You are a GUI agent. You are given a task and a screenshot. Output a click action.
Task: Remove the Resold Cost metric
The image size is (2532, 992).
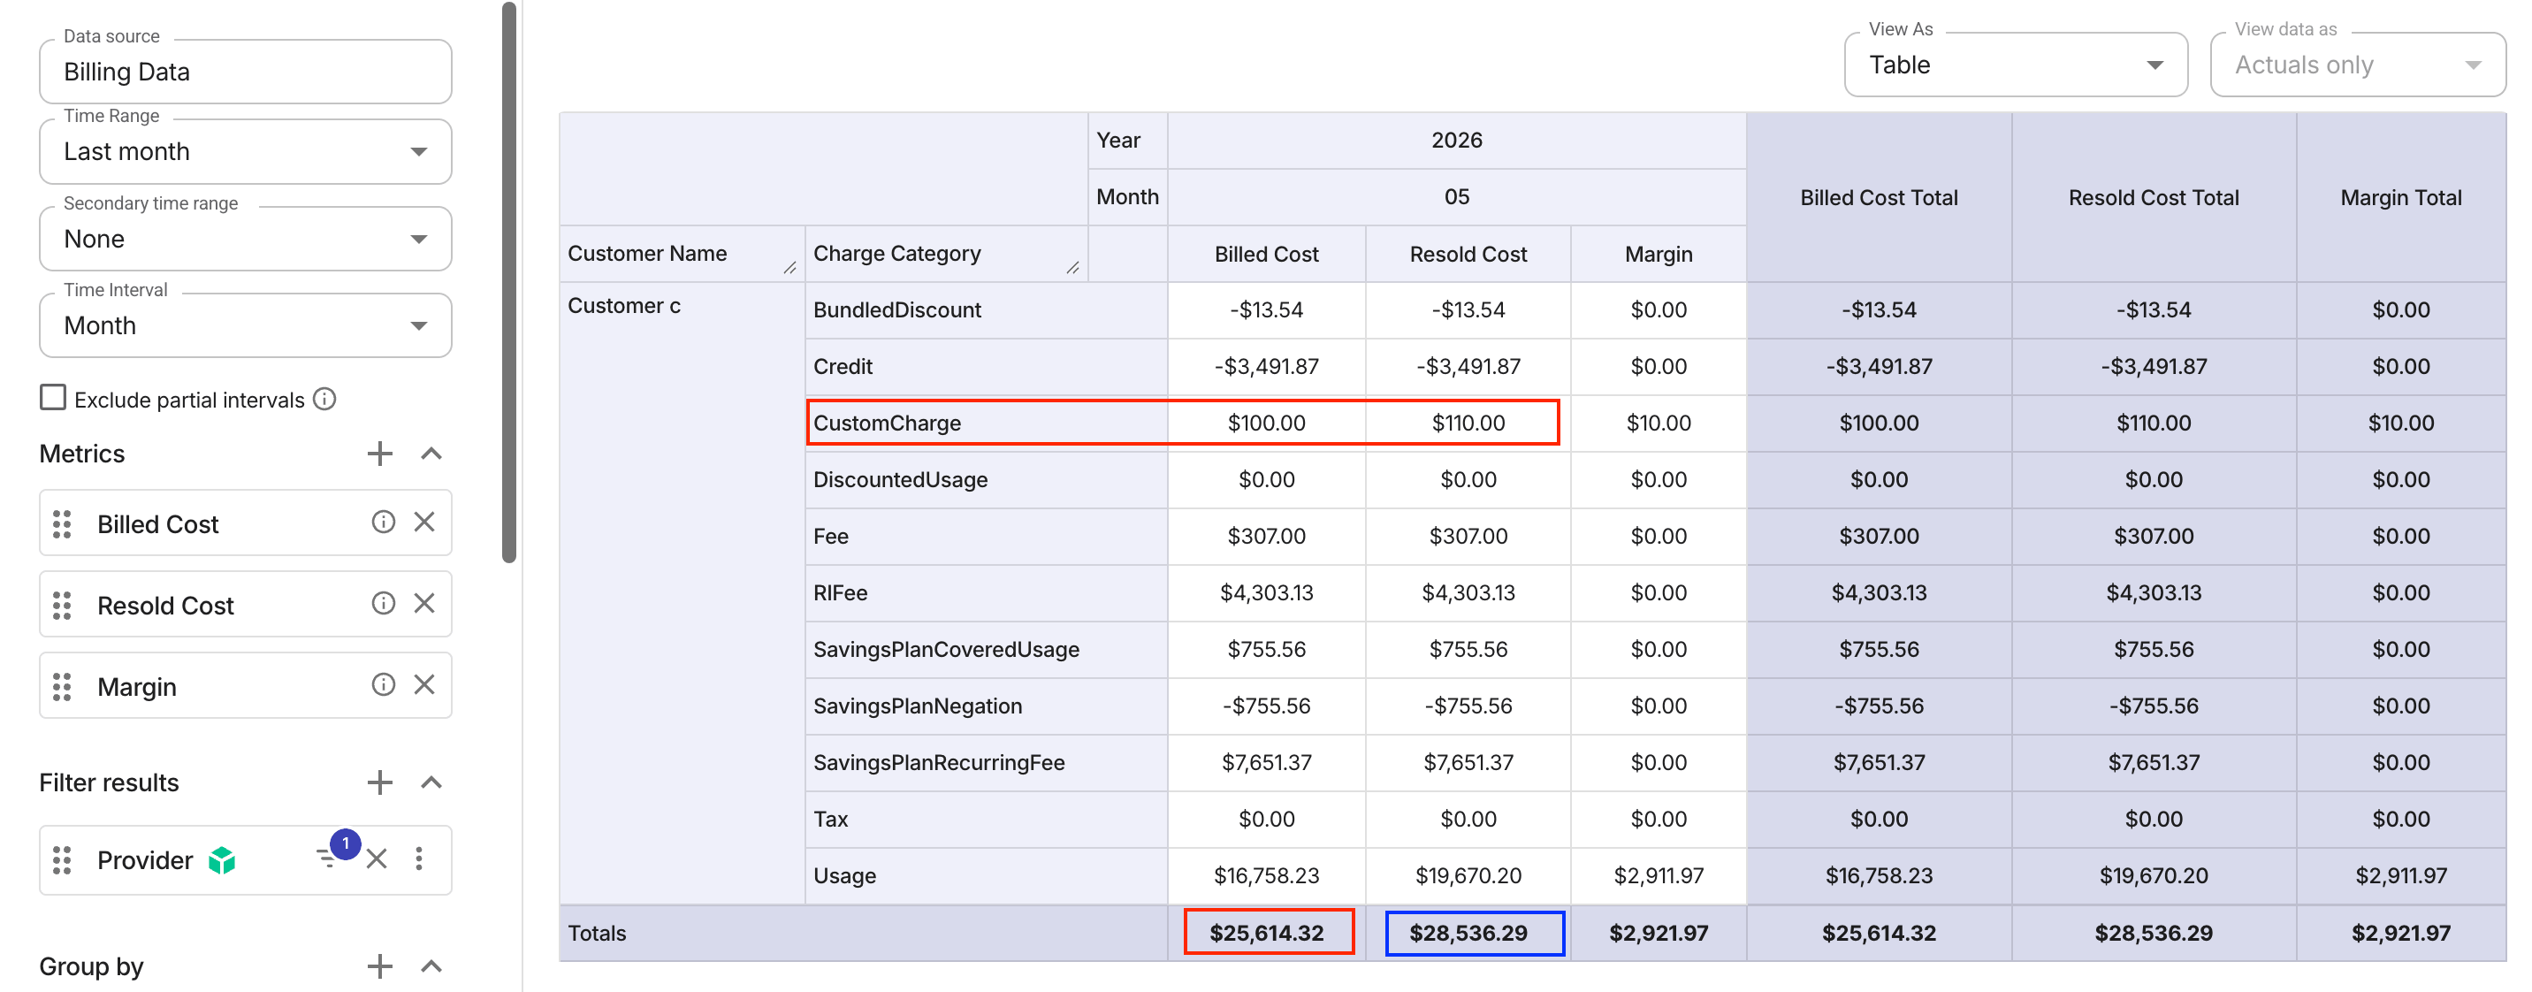[423, 604]
